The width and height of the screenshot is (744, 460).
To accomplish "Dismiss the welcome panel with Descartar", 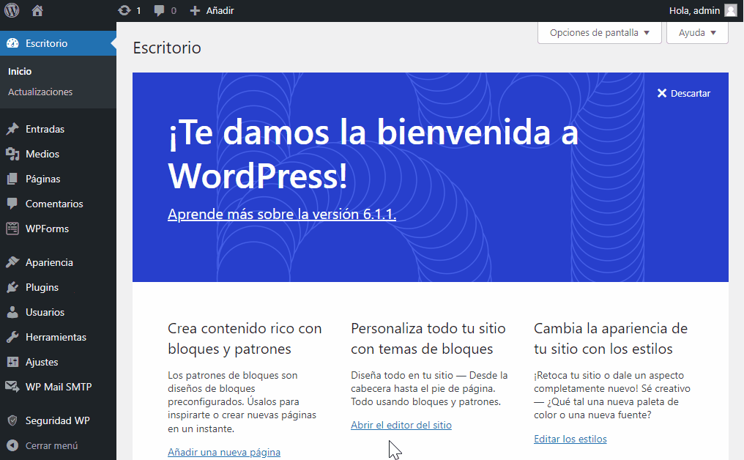I will [x=682, y=93].
